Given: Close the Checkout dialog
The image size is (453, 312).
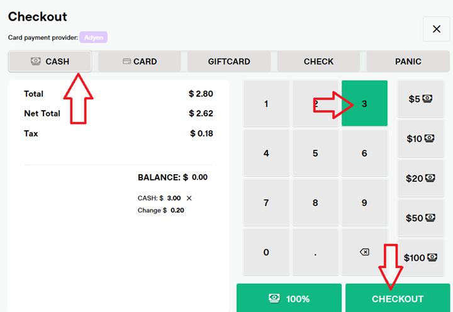Looking at the screenshot, I should pos(436,29).
